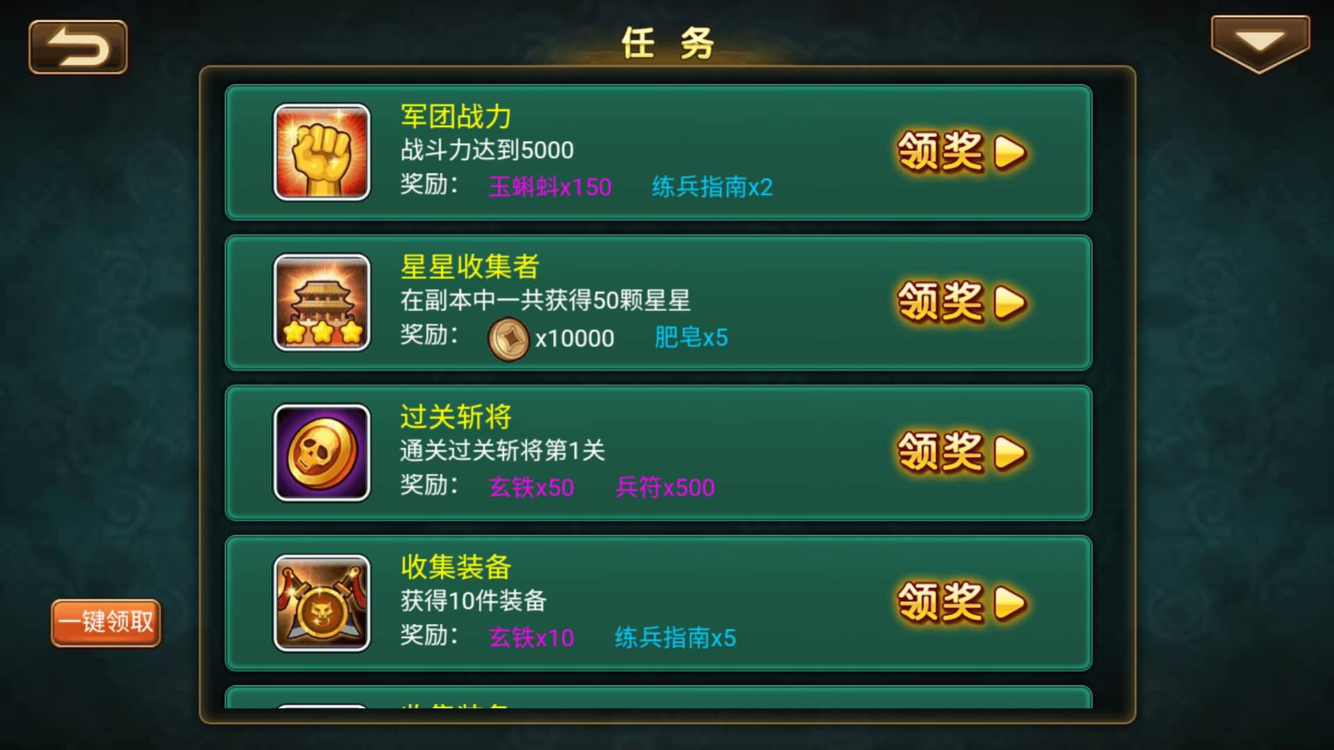Open the 肥皂x5 reward item
The image size is (1334, 750).
(691, 337)
